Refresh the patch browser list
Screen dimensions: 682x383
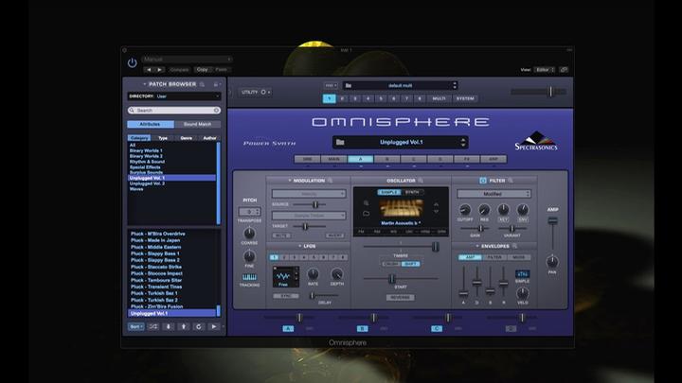199,326
